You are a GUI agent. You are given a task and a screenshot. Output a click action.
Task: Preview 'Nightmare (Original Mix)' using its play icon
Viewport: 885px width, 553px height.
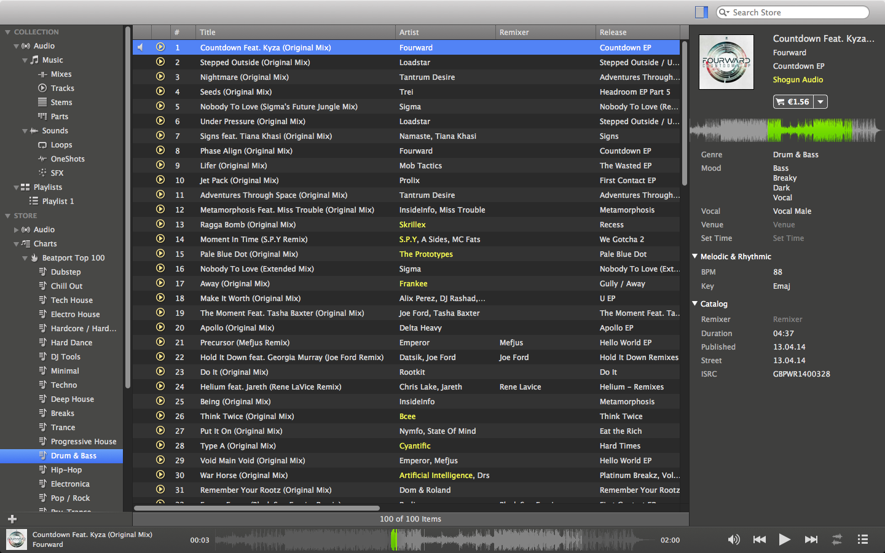[x=160, y=77]
